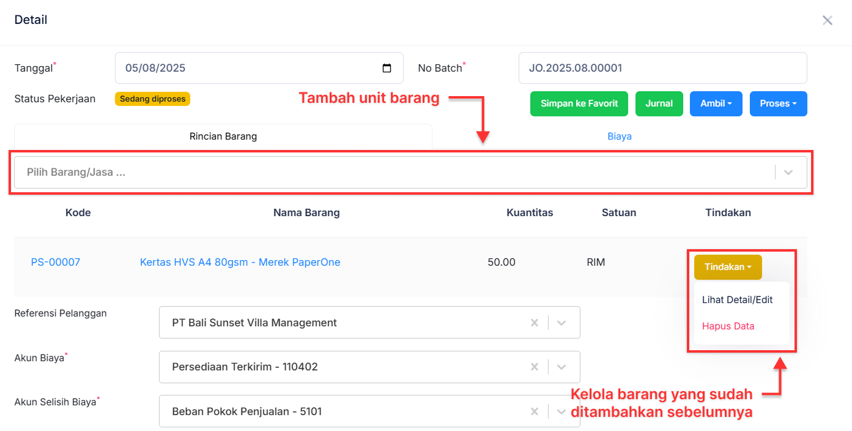
Task: Expand the Referensi Pelanggan dropdown list
Action: click(561, 322)
